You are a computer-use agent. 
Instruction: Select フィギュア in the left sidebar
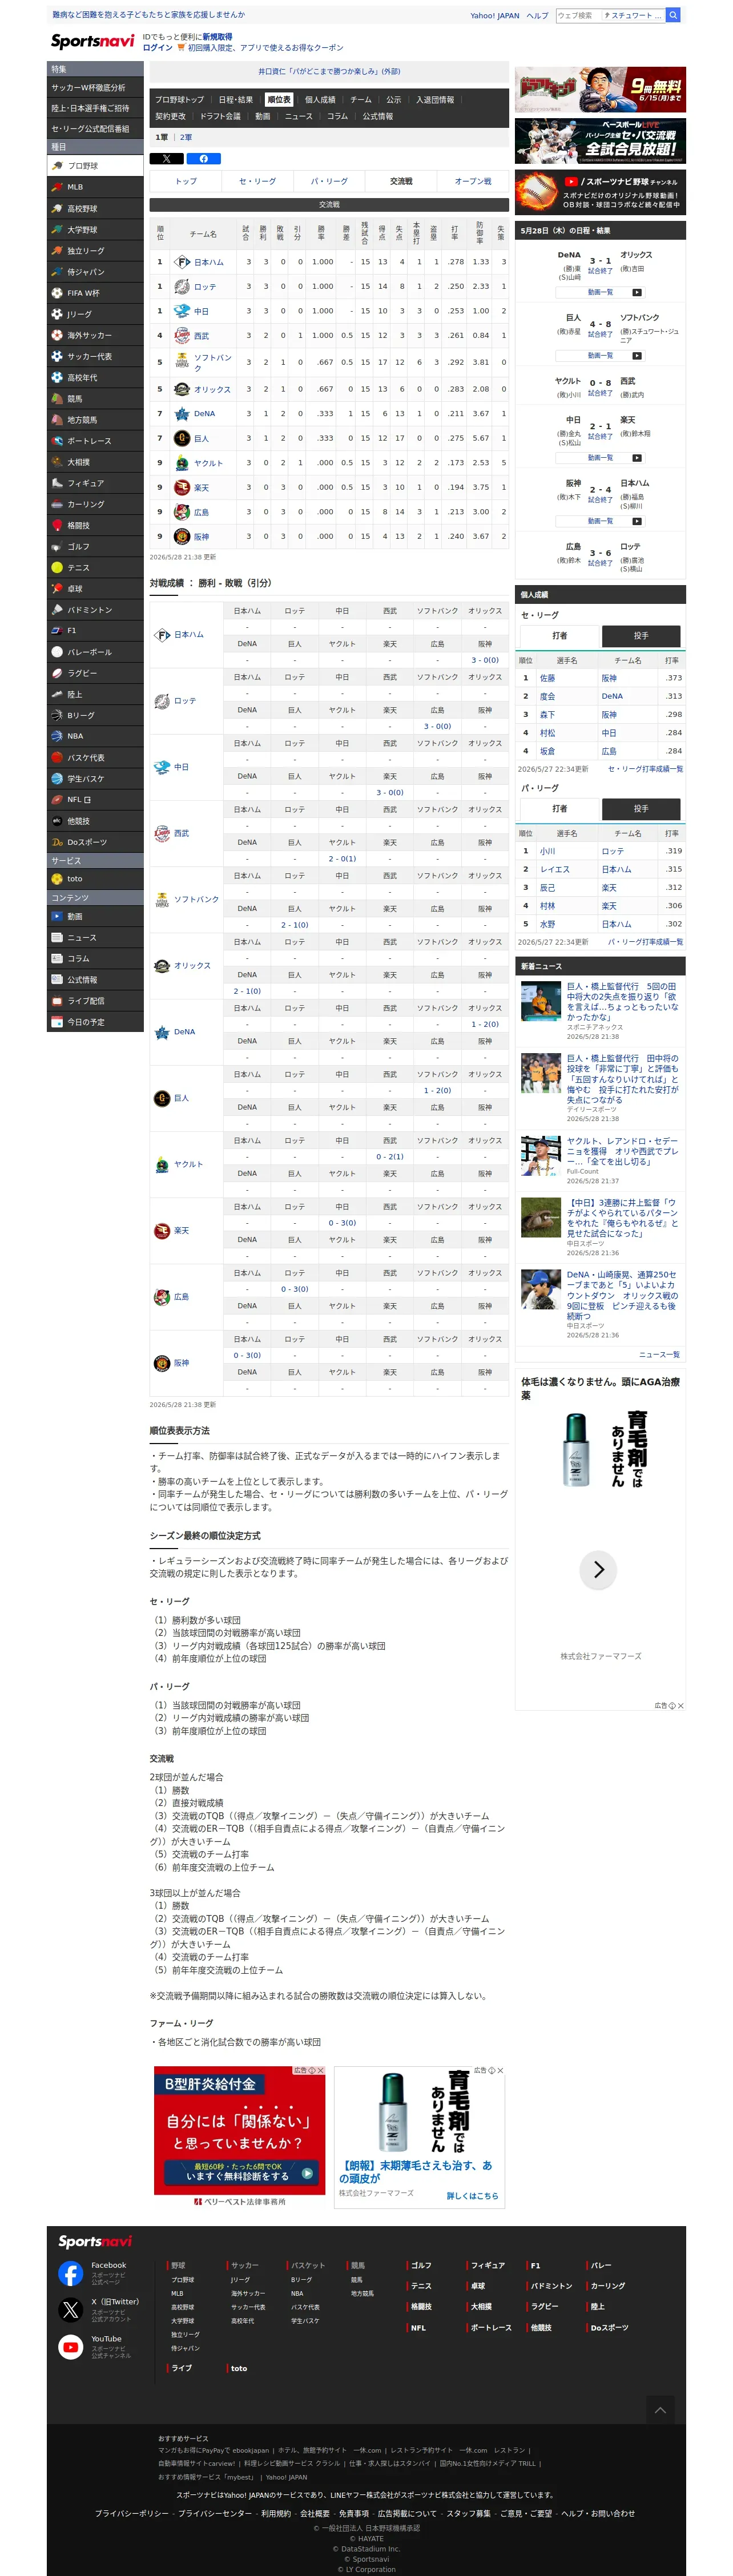point(95,483)
